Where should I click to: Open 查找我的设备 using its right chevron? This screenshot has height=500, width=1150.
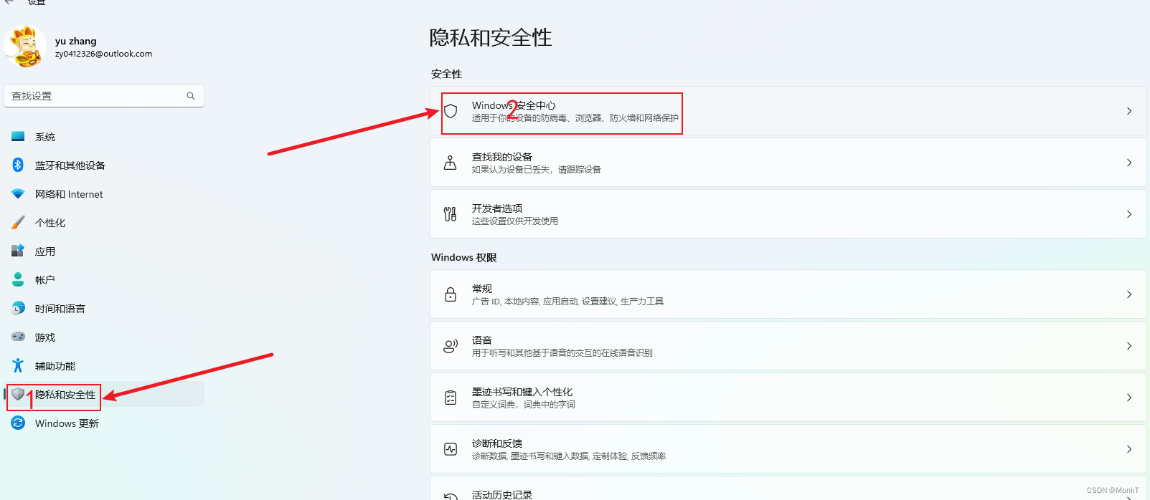click(1129, 163)
